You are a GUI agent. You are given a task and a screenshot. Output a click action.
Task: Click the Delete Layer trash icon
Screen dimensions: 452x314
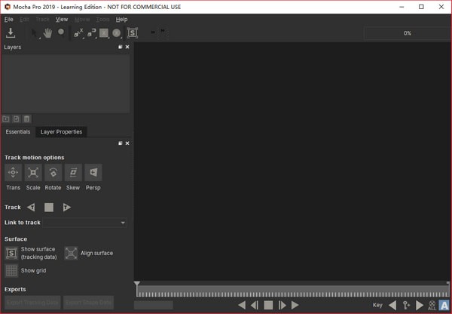26,119
